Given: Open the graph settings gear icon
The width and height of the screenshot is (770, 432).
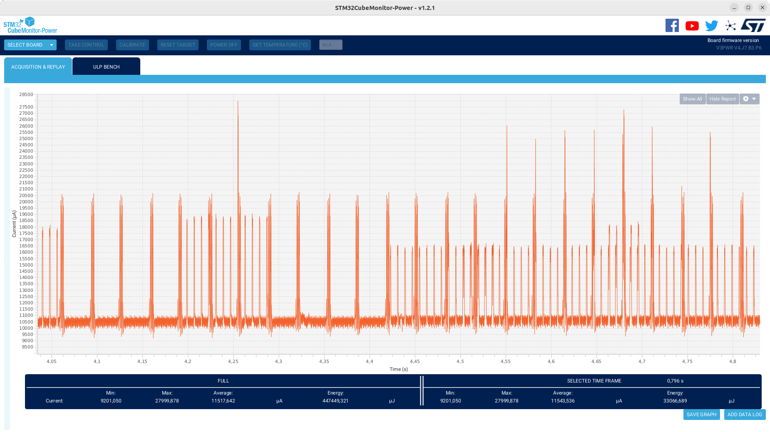Looking at the screenshot, I should [x=746, y=99].
